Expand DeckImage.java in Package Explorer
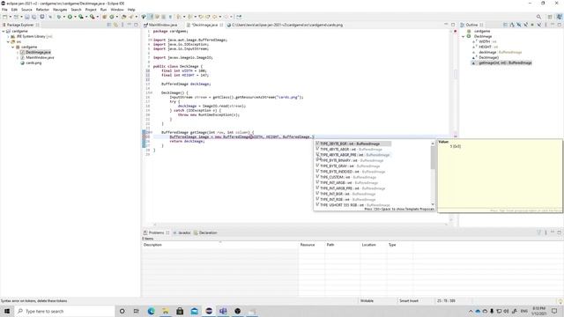The image size is (564, 317). [x=18, y=53]
